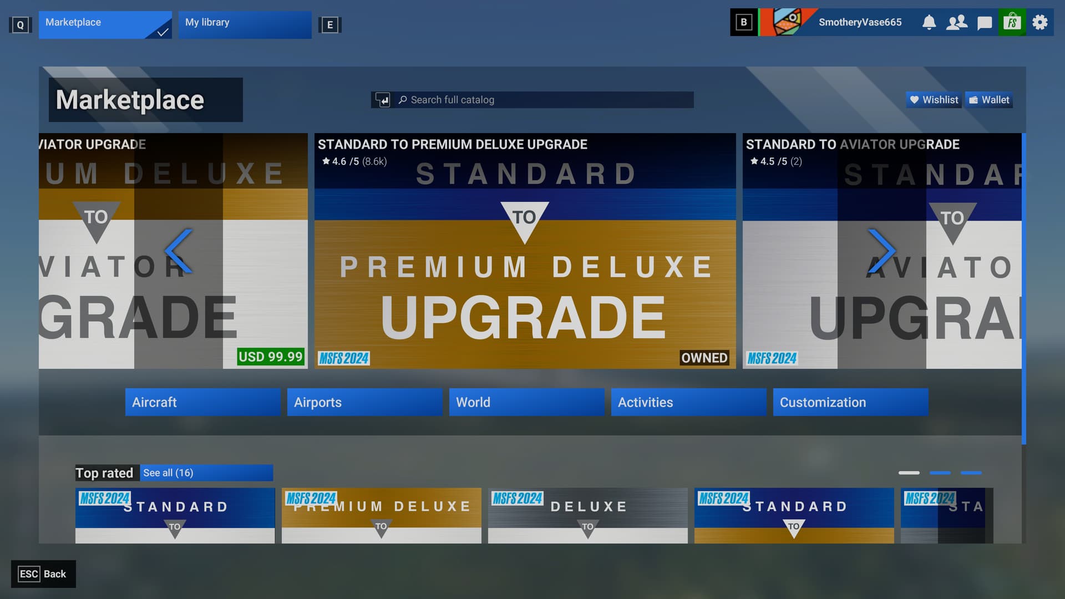Image resolution: width=1065 pixels, height=599 pixels.
Task: Click the OWNED label on banner
Action: (704, 358)
